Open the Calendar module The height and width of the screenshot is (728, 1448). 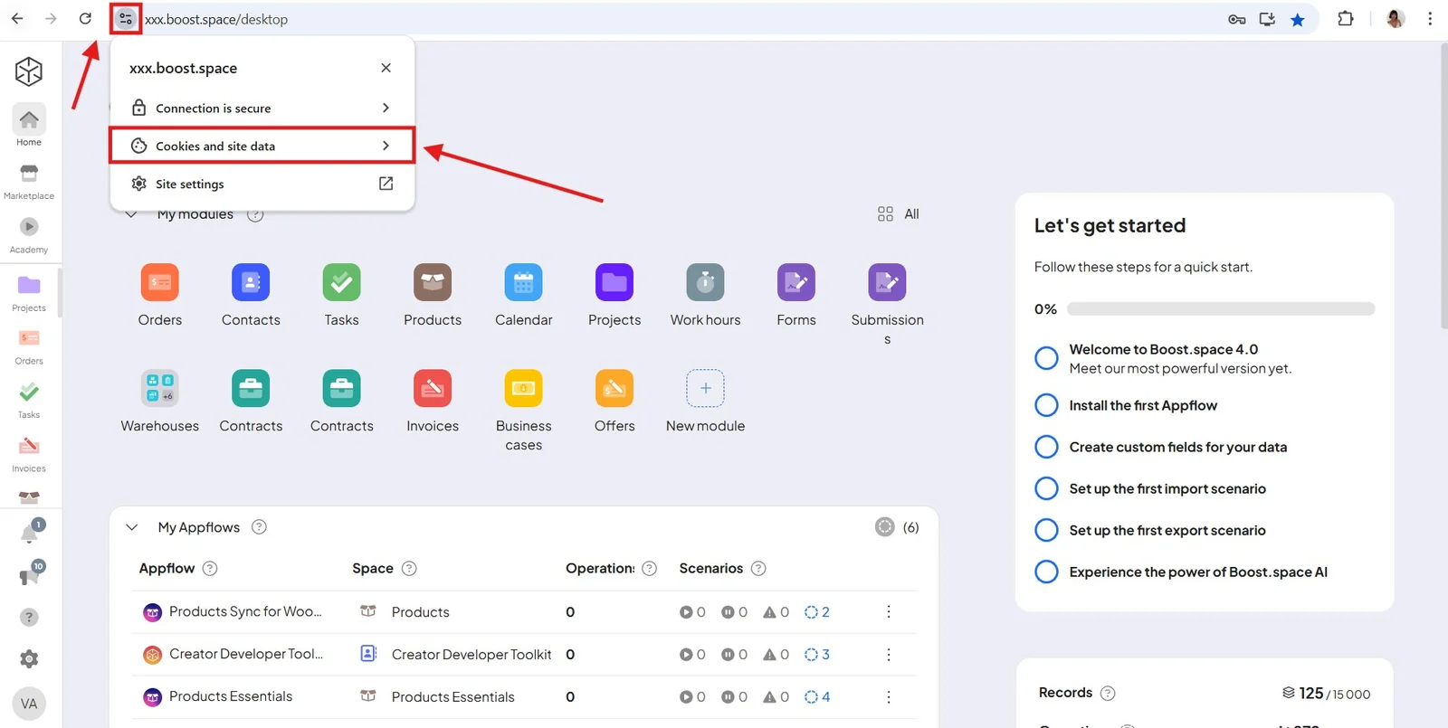pos(523,296)
